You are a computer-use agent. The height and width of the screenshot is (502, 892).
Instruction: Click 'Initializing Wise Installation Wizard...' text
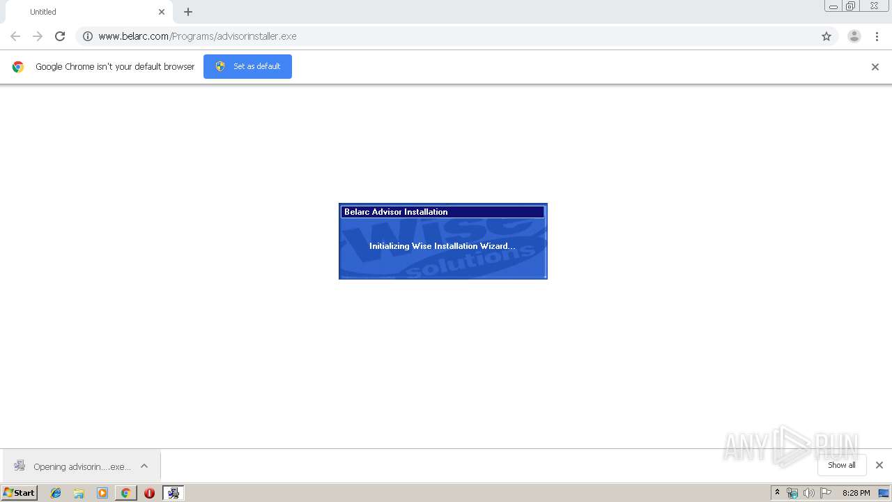tap(442, 246)
